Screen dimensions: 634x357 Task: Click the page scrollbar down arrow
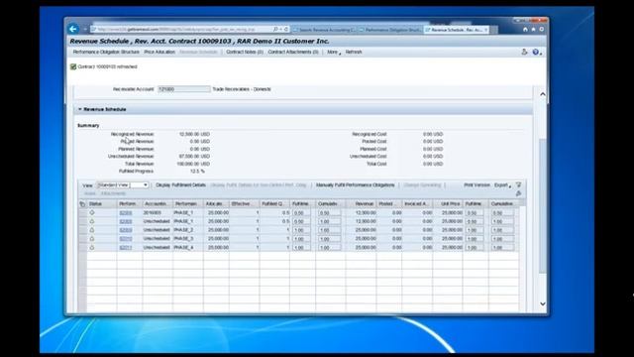pos(543,304)
